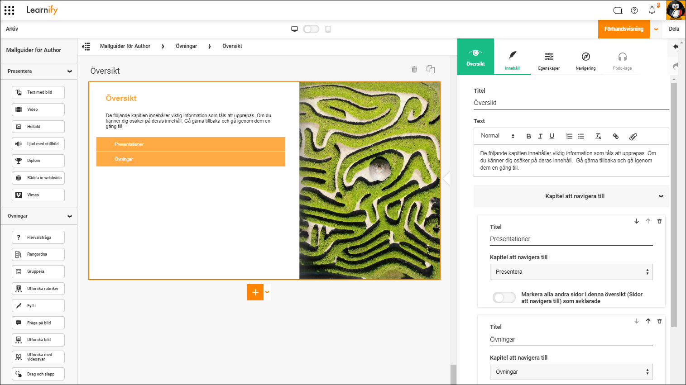The height and width of the screenshot is (385, 686).
Task: Add a Fyll i exercise
Action: point(38,306)
